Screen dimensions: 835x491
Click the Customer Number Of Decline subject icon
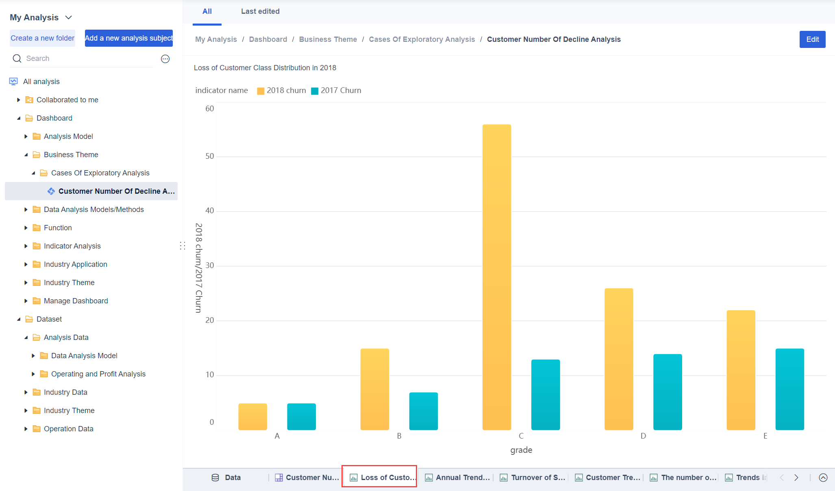51,191
